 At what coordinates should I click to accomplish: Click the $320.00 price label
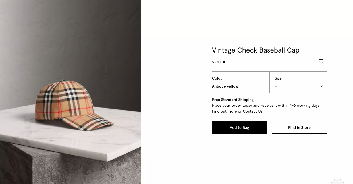point(219,62)
